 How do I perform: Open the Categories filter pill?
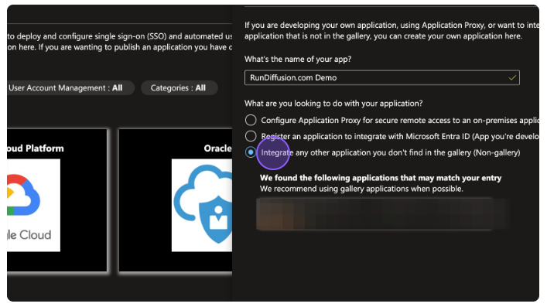(x=179, y=88)
